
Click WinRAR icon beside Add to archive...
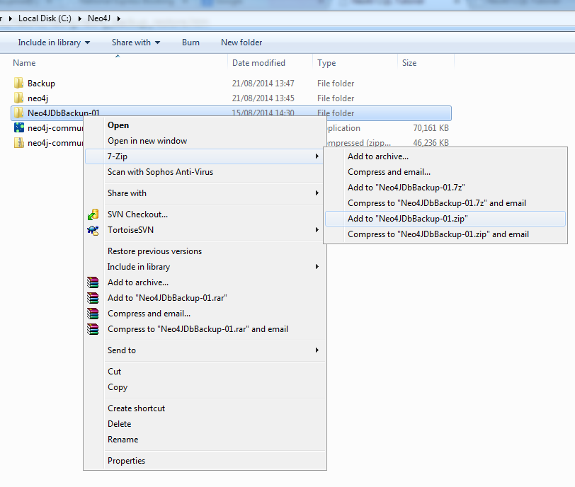click(93, 282)
